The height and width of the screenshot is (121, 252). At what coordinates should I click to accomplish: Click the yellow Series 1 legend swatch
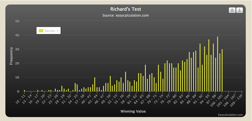(41, 31)
